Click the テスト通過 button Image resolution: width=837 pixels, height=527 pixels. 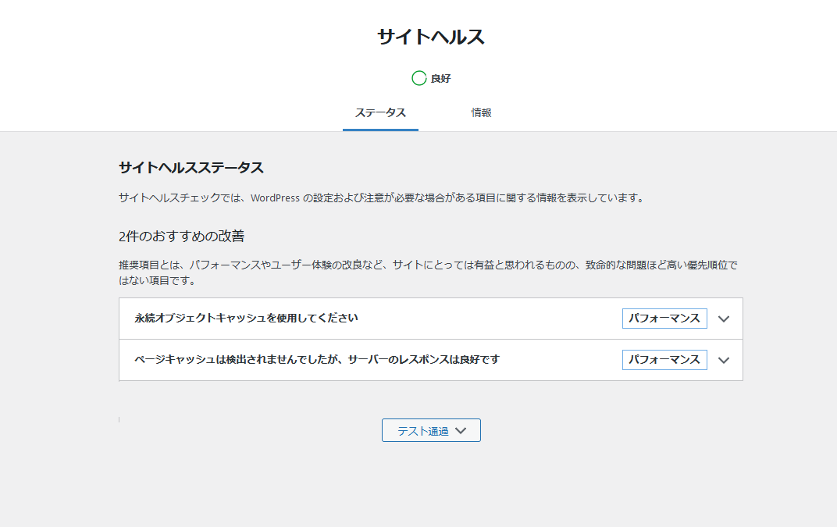coord(431,430)
